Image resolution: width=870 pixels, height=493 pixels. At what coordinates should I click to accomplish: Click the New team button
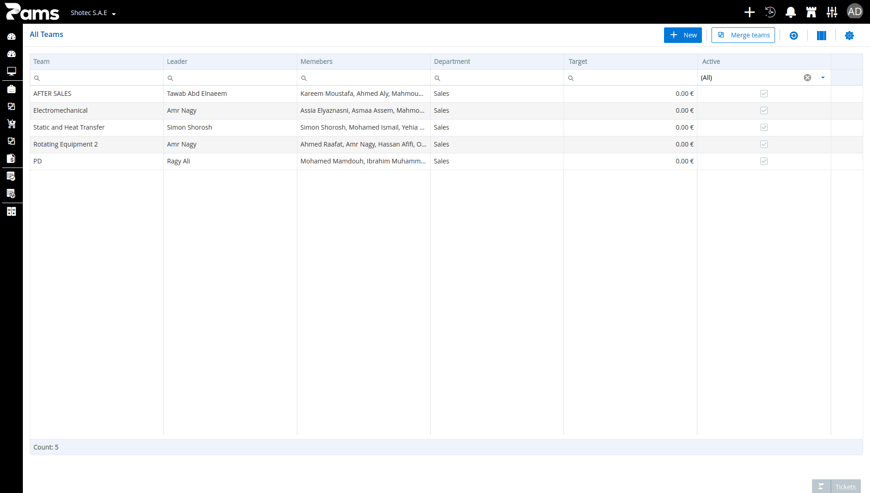coord(683,35)
